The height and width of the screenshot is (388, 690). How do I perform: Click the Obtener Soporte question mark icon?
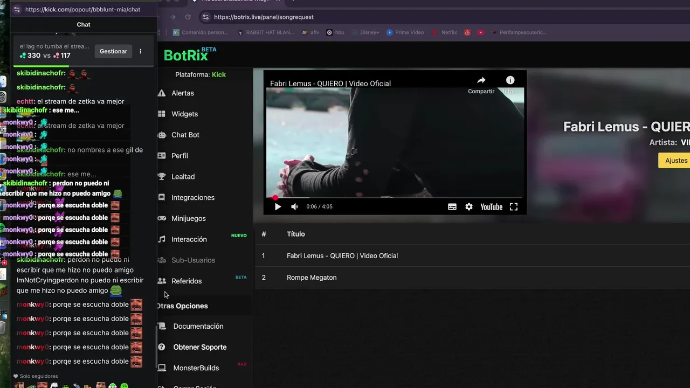(x=161, y=347)
